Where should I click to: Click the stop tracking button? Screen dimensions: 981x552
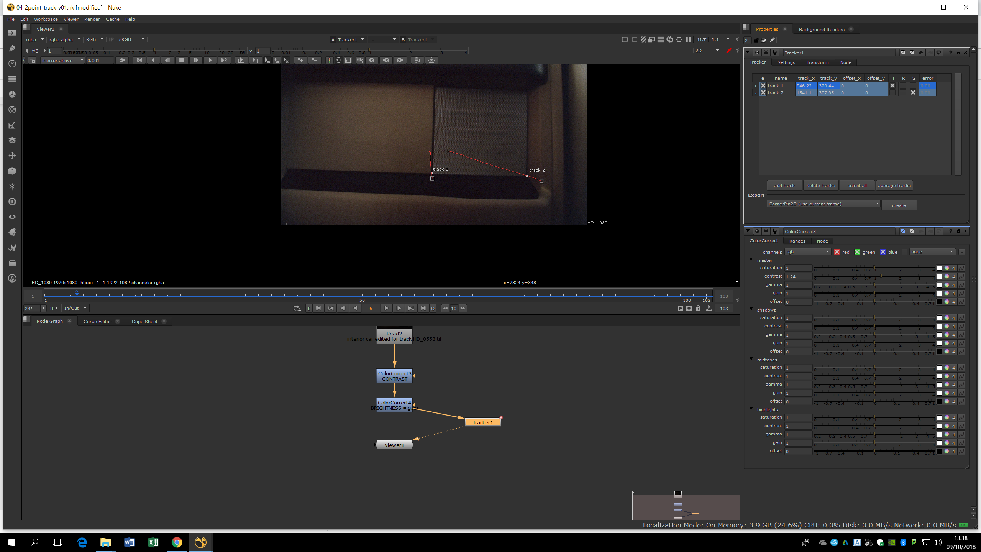[x=182, y=60]
